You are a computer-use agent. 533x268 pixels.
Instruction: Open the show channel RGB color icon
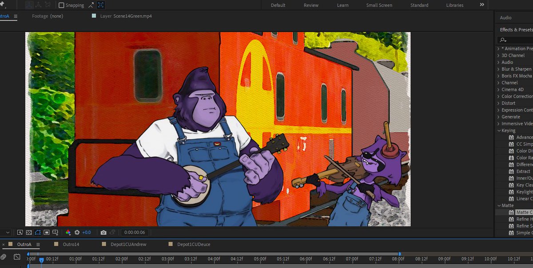(x=68, y=232)
